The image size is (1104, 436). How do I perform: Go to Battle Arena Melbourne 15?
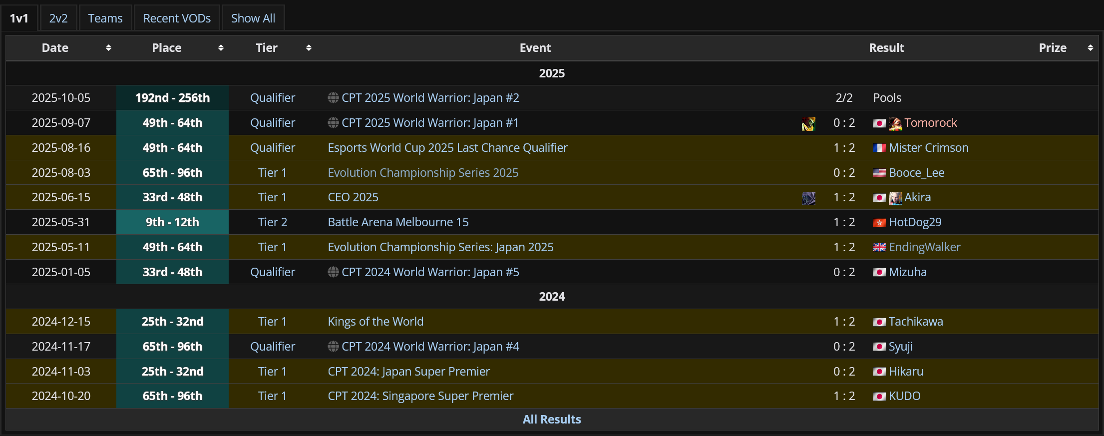pyautogui.click(x=398, y=222)
